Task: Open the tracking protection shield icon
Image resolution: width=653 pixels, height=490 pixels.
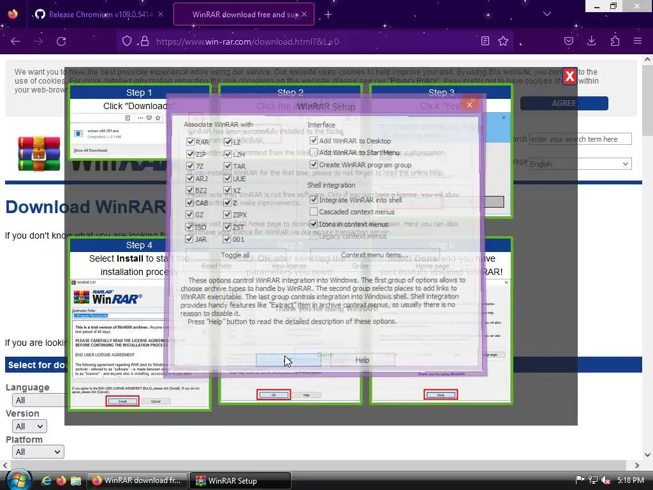Action: 127,41
